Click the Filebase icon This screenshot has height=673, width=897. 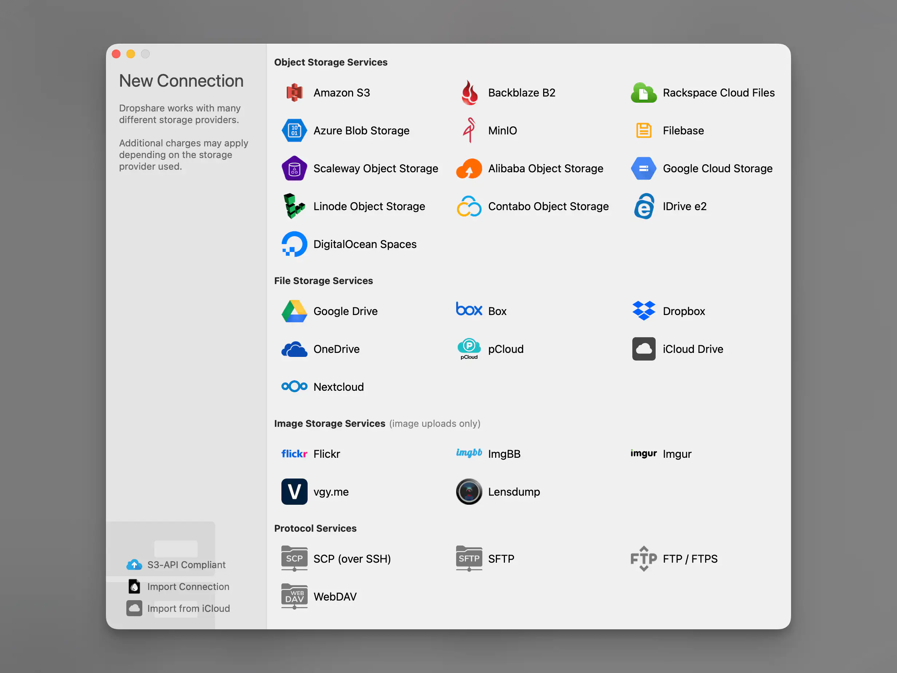coord(644,131)
